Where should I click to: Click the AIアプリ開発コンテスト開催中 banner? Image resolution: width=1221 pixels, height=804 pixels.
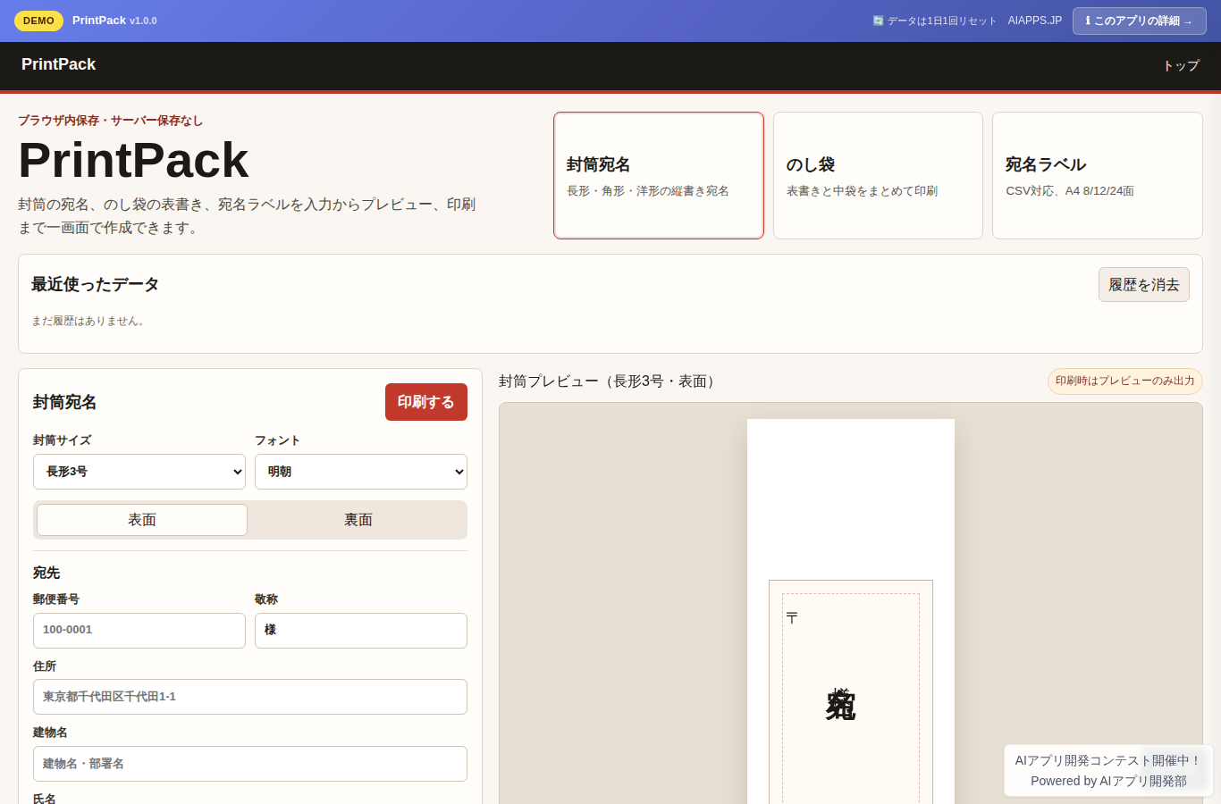pyautogui.click(x=1108, y=770)
